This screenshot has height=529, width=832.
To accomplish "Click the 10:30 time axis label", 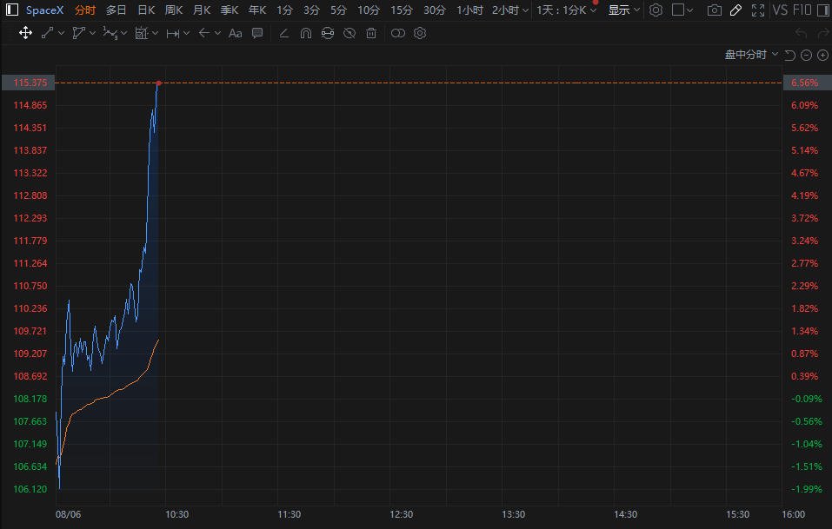I will point(176,515).
